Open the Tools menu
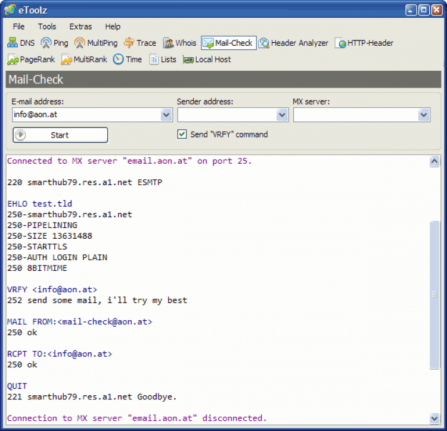Screen dimensions: 447x431 (47, 26)
